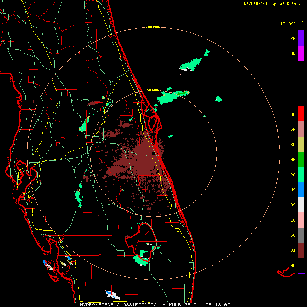
Task: Click the GC gray legend swatch
Action: (301, 235)
